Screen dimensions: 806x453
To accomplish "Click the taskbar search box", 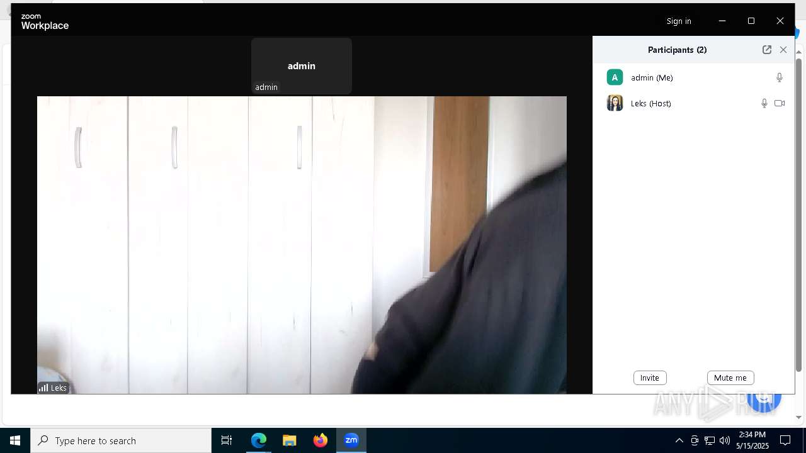I will (121, 440).
